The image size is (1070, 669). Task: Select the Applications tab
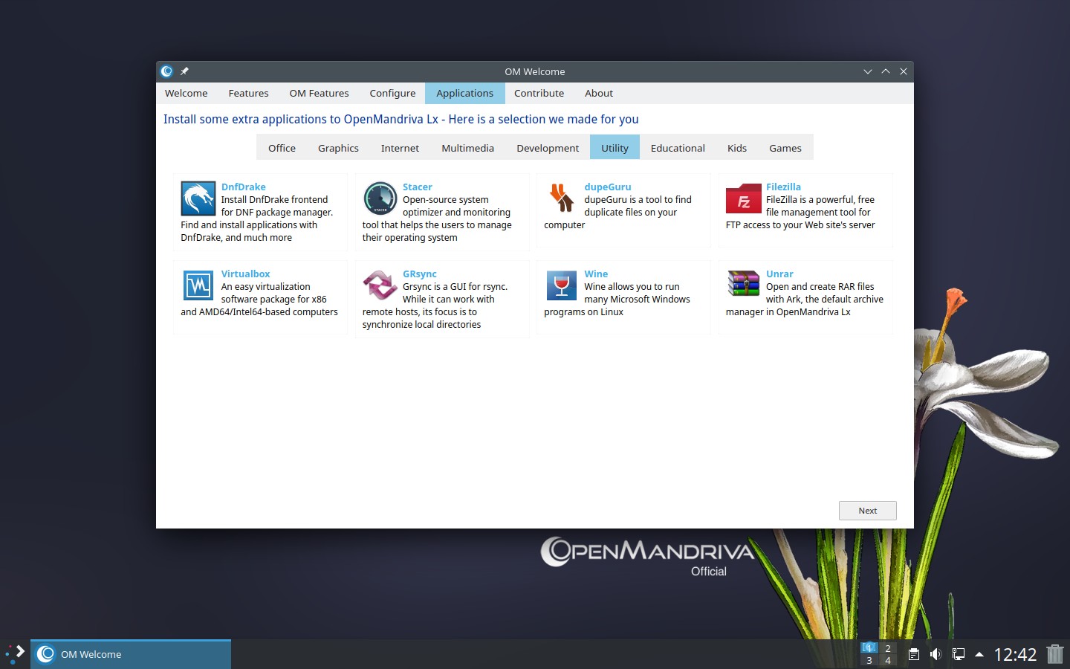pyautogui.click(x=464, y=93)
